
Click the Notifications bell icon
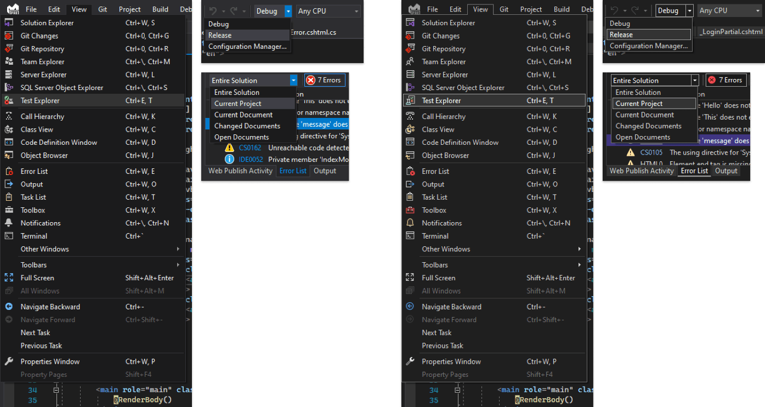[9, 223]
